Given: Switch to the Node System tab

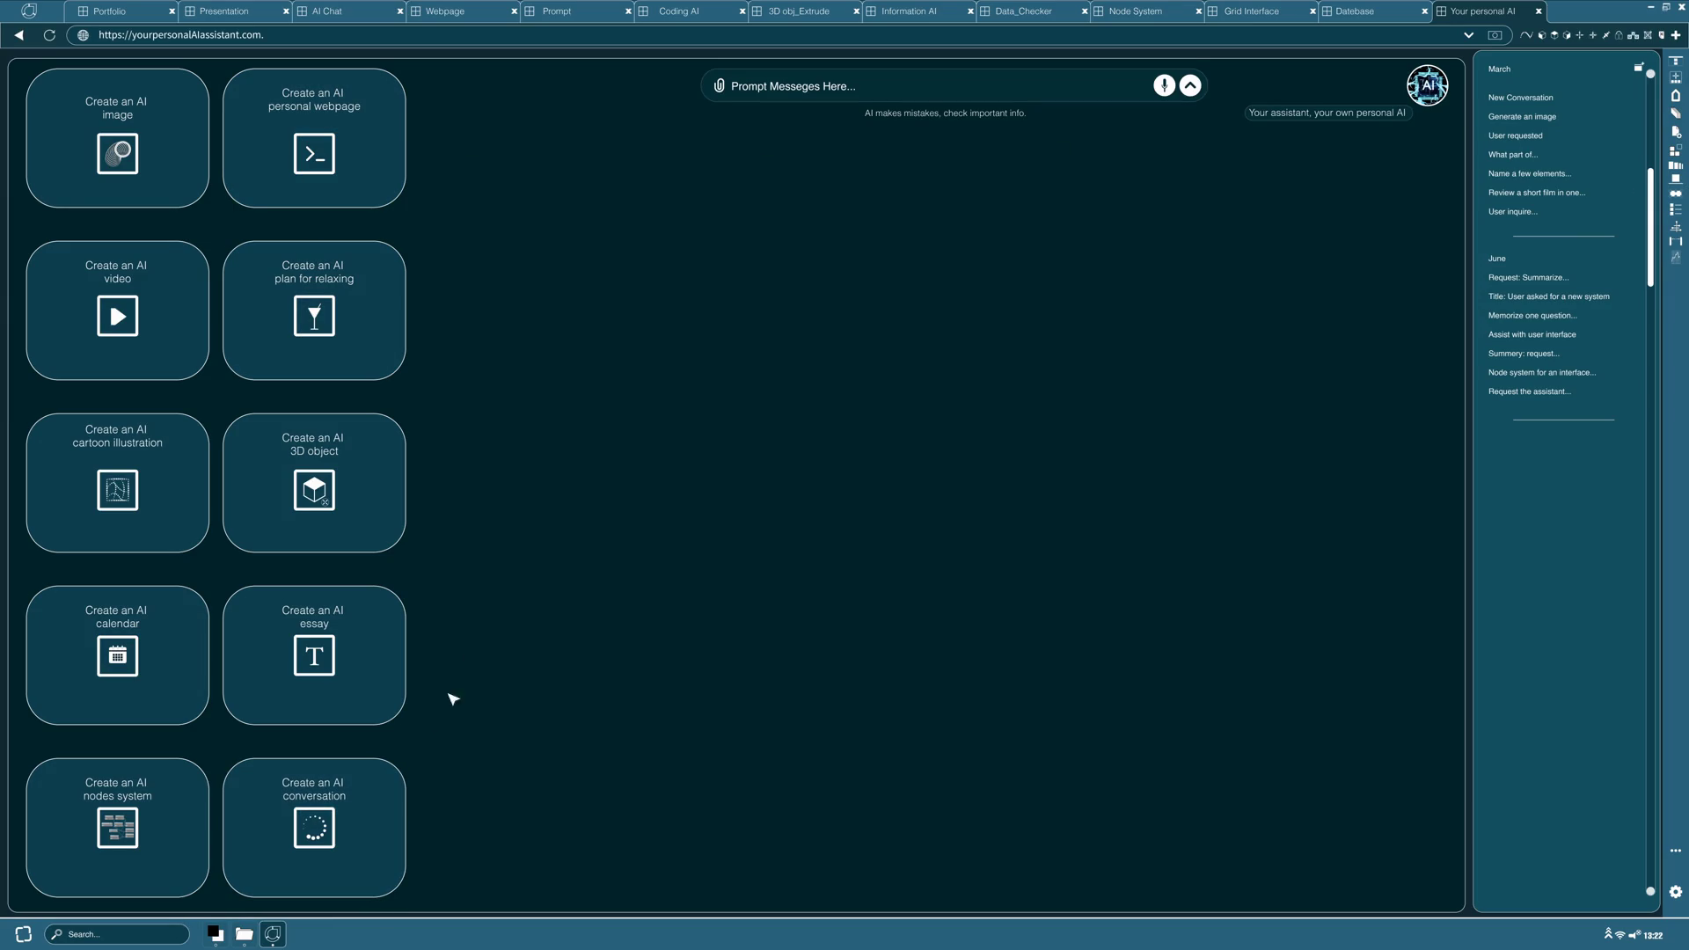Looking at the screenshot, I should point(1135,11).
